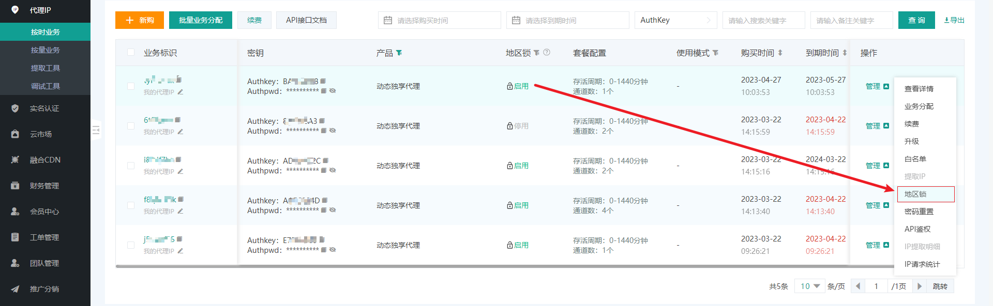
Task: Select 地区锁 from the management menu
Action: (925, 194)
